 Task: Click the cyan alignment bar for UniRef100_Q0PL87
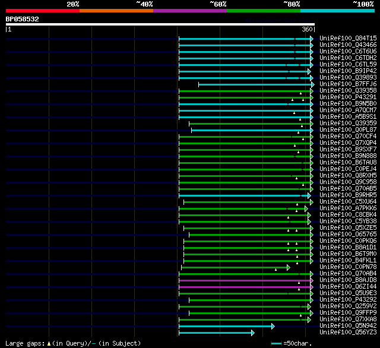(x=251, y=131)
